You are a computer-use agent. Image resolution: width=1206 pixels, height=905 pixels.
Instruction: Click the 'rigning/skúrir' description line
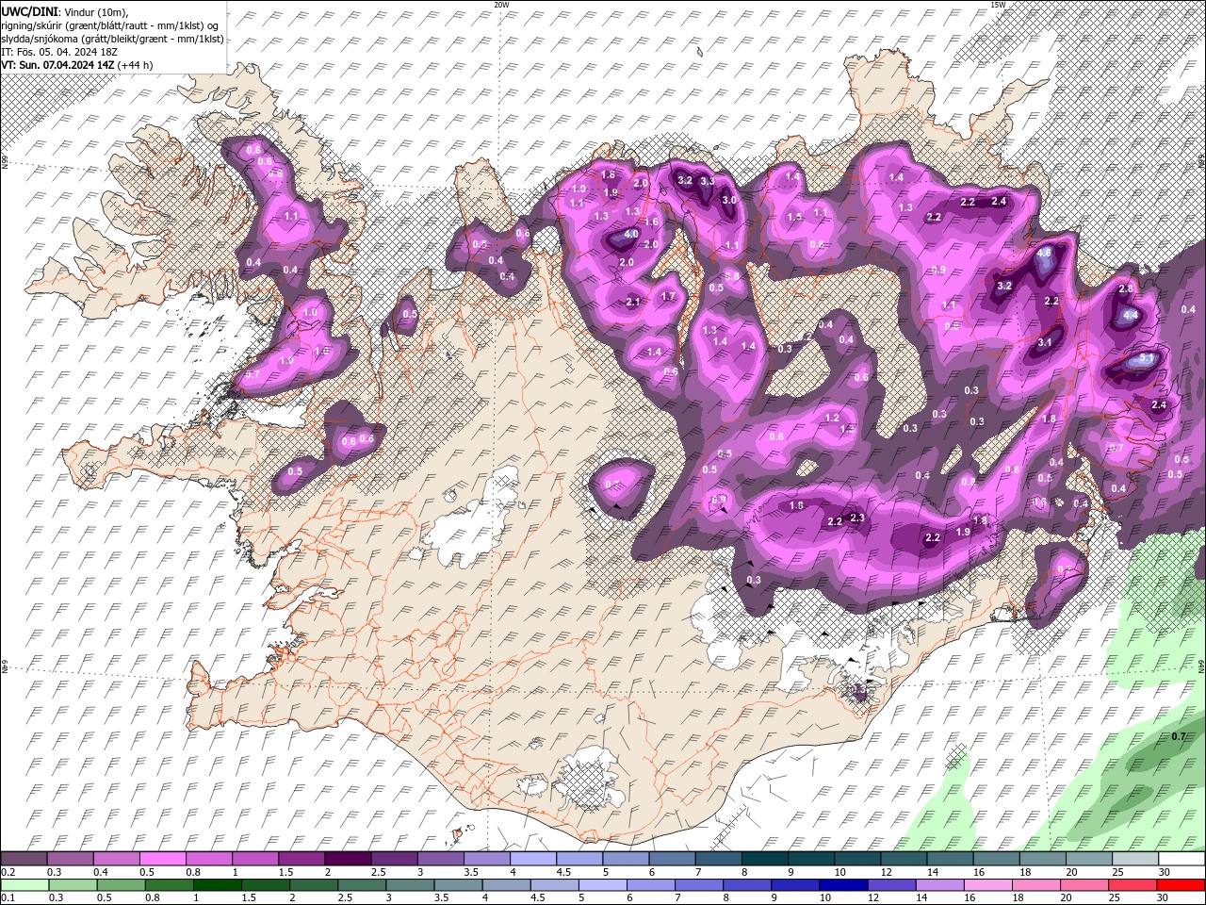pyautogui.click(x=110, y=25)
